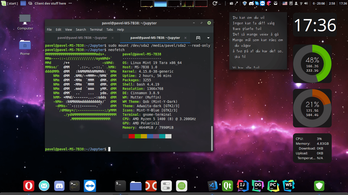
Task: Add a new terminal tab
Action: (x=198, y=38)
